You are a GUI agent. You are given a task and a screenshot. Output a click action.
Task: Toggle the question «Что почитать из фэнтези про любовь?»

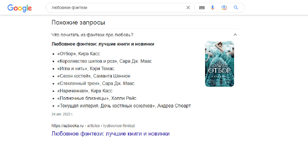point(92,35)
